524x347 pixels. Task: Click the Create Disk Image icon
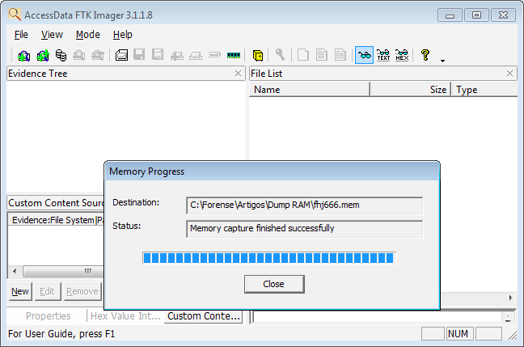[x=121, y=55]
